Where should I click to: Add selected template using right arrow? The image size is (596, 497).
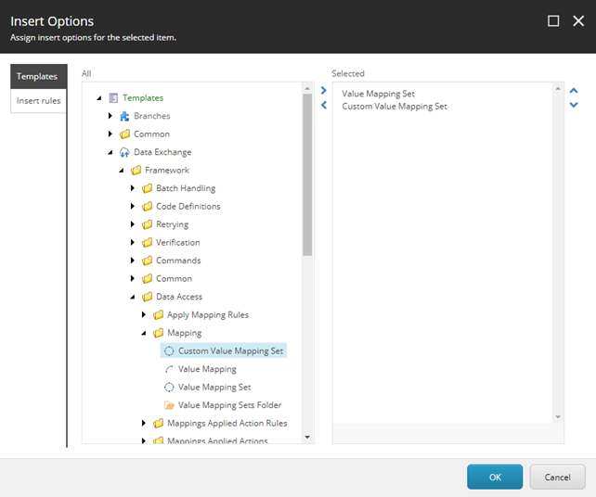coord(323,90)
